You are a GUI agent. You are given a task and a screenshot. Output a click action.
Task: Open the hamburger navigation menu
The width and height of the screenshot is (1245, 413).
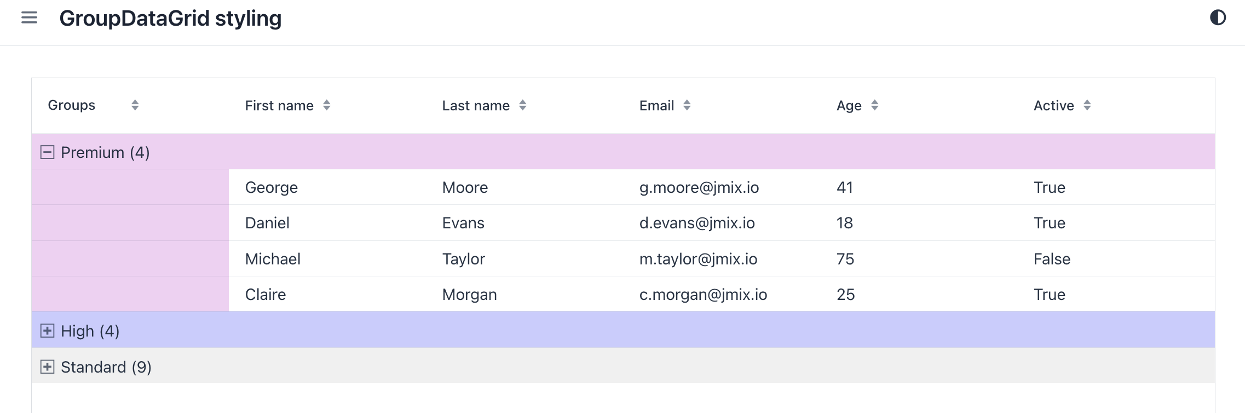[x=29, y=18]
